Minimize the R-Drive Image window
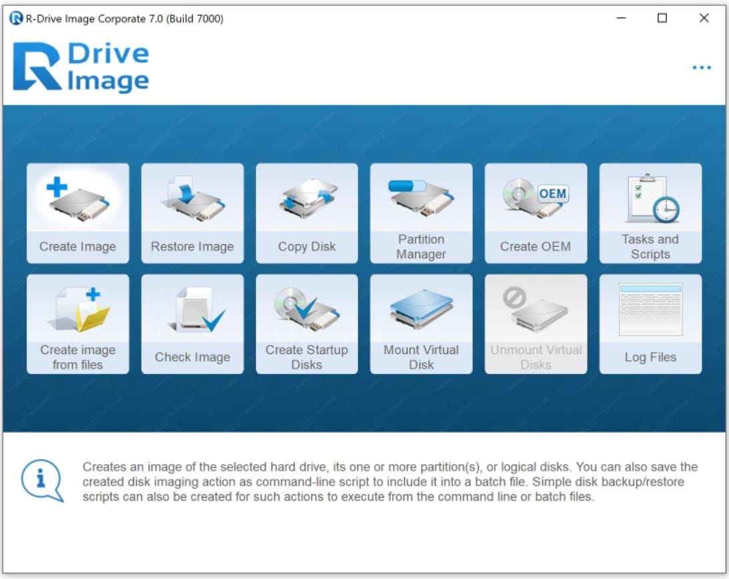This screenshot has width=729, height=579. pos(621,19)
